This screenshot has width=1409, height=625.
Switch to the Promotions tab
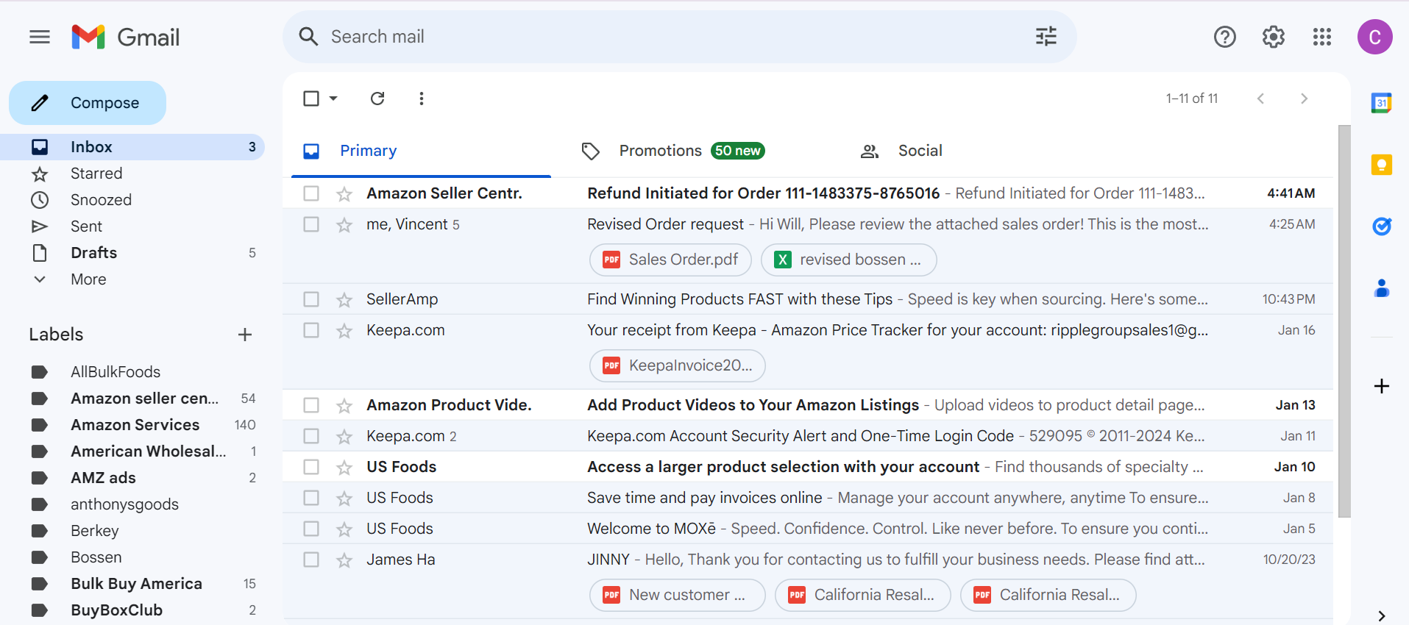(692, 151)
